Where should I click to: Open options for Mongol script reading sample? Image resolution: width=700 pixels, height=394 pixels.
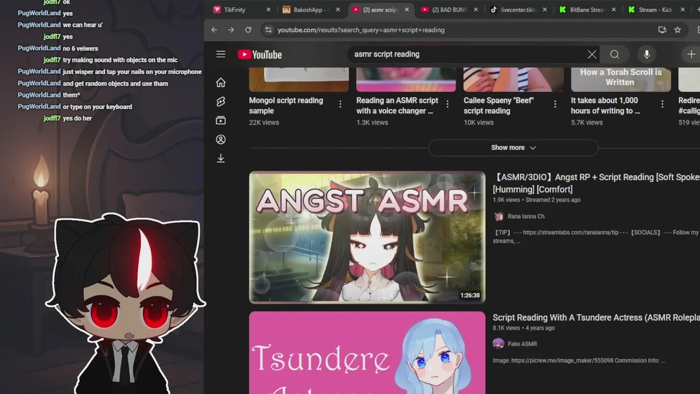(340, 104)
